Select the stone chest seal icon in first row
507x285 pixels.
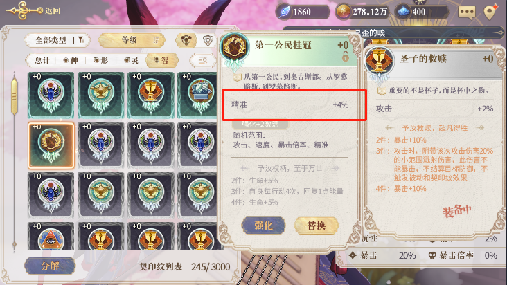point(197,95)
